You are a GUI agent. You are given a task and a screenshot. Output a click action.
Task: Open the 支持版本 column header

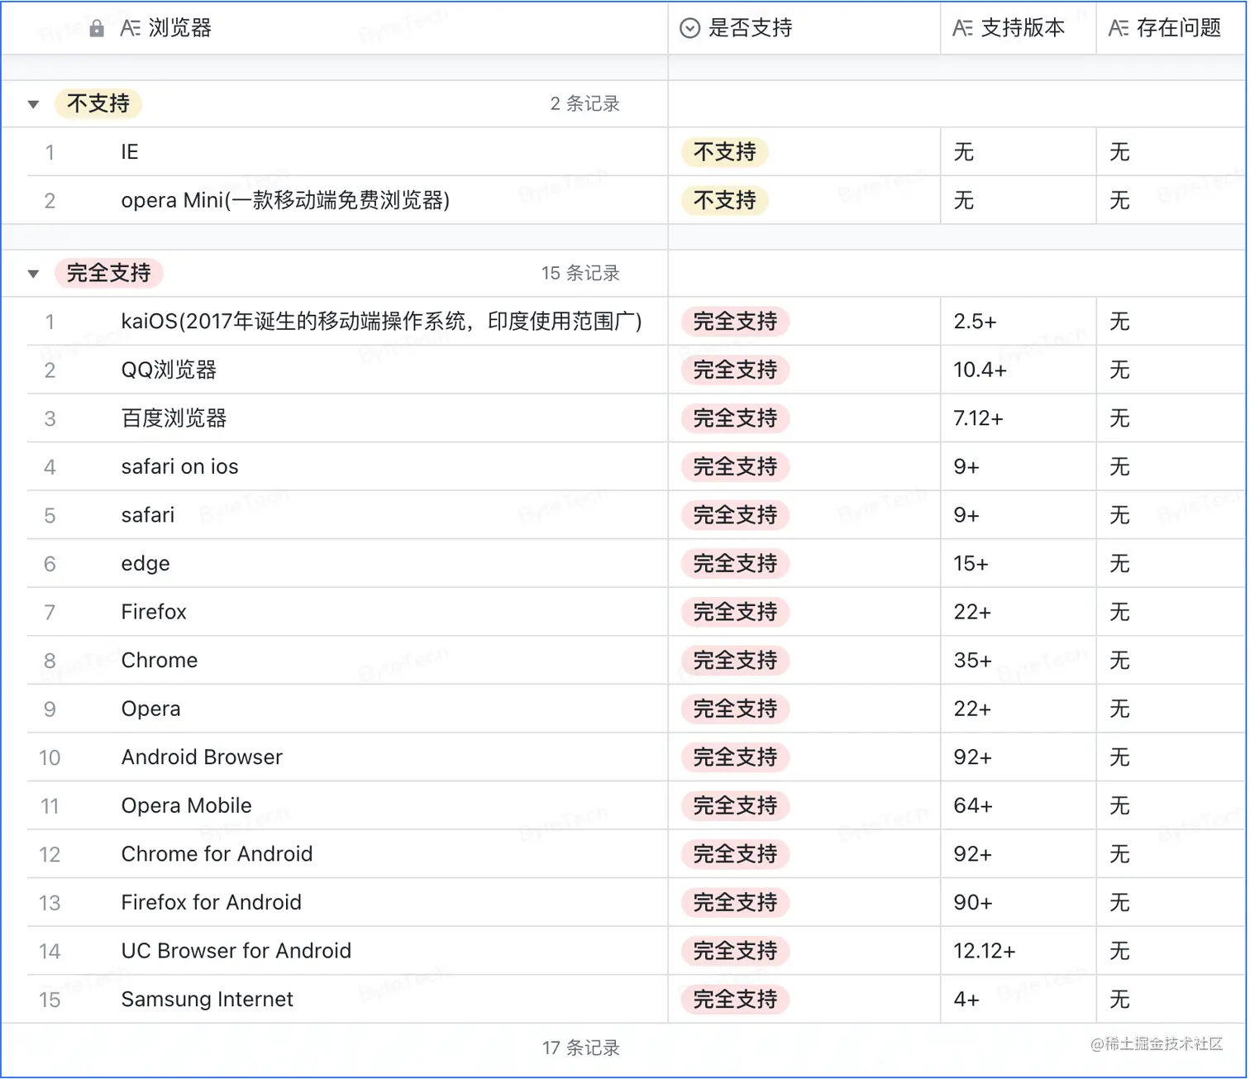tap(1019, 28)
